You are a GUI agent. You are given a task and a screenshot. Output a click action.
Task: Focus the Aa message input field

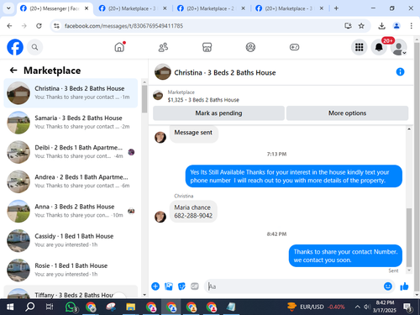pos(294,286)
